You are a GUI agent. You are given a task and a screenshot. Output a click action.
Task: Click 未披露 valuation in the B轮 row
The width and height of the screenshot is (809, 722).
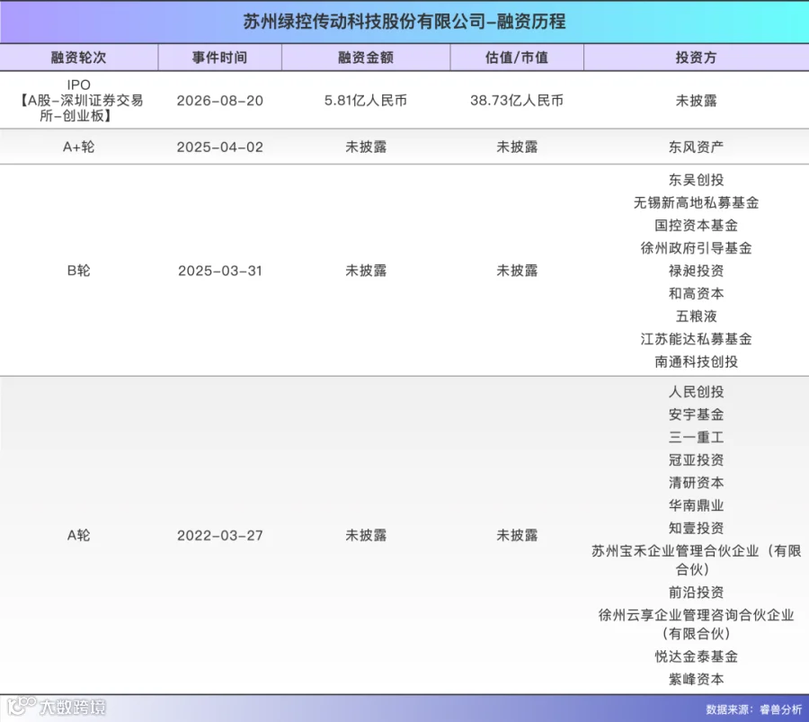(517, 271)
